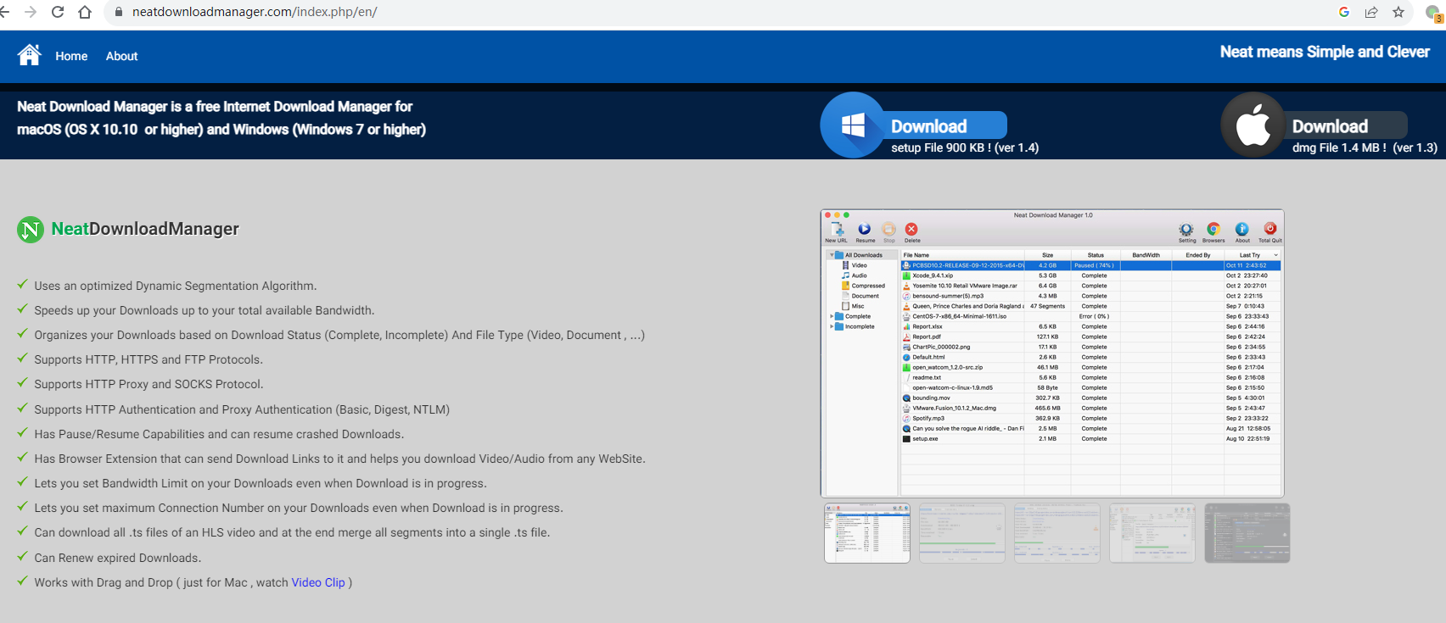
Task: Open Google translate icon in address bar
Action: click(x=1344, y=12)
